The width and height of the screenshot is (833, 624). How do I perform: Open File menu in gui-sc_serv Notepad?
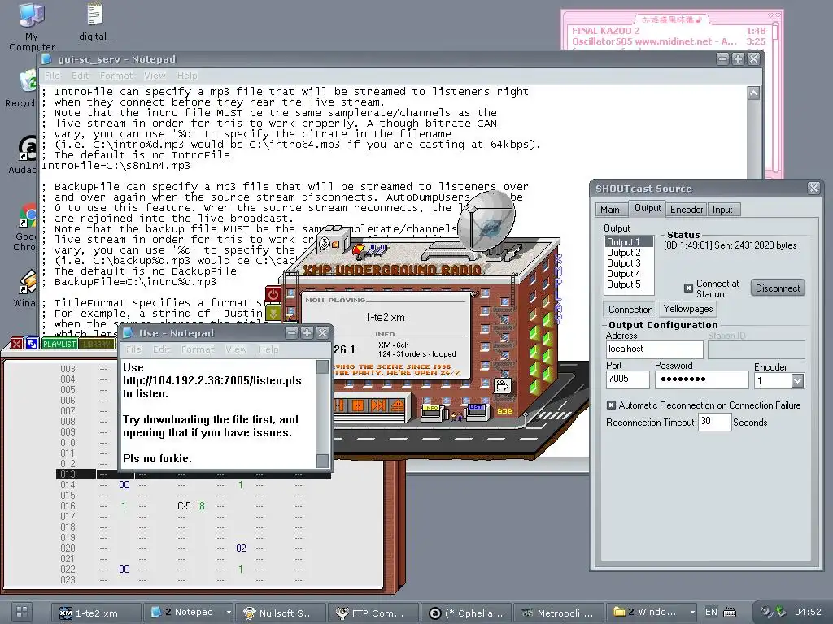52,76
